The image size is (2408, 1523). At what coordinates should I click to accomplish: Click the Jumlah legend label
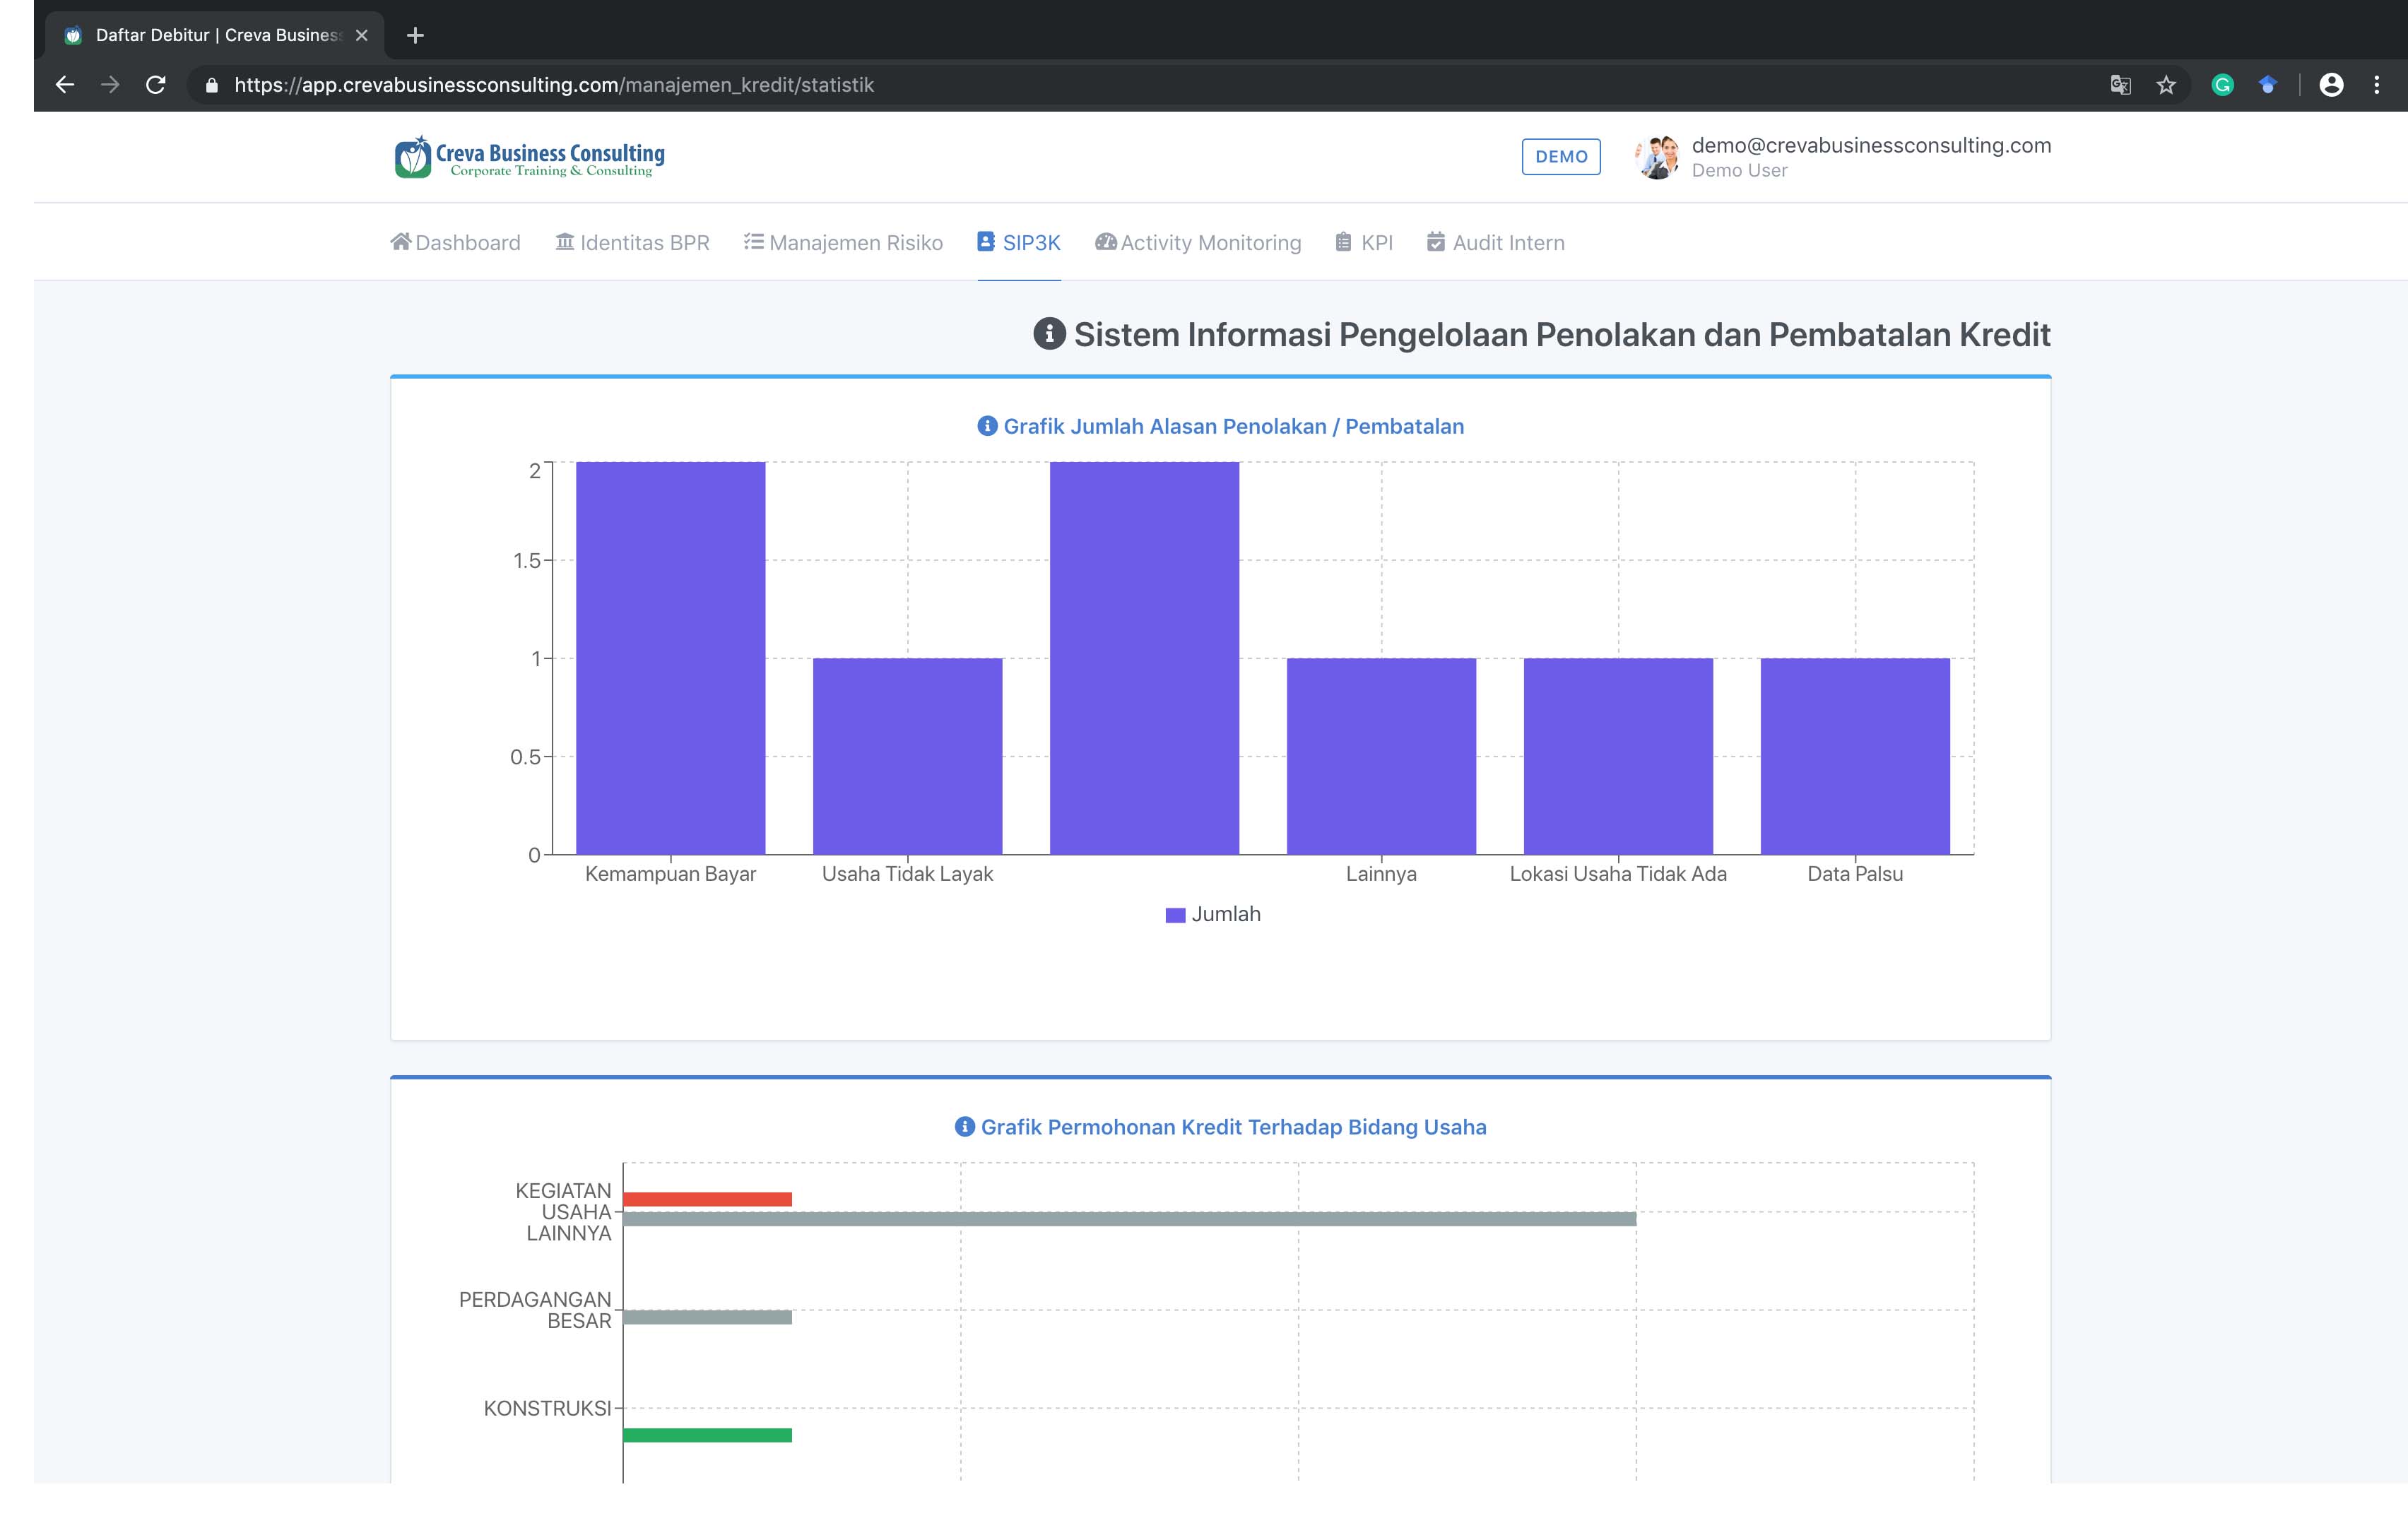[1226, 915]
